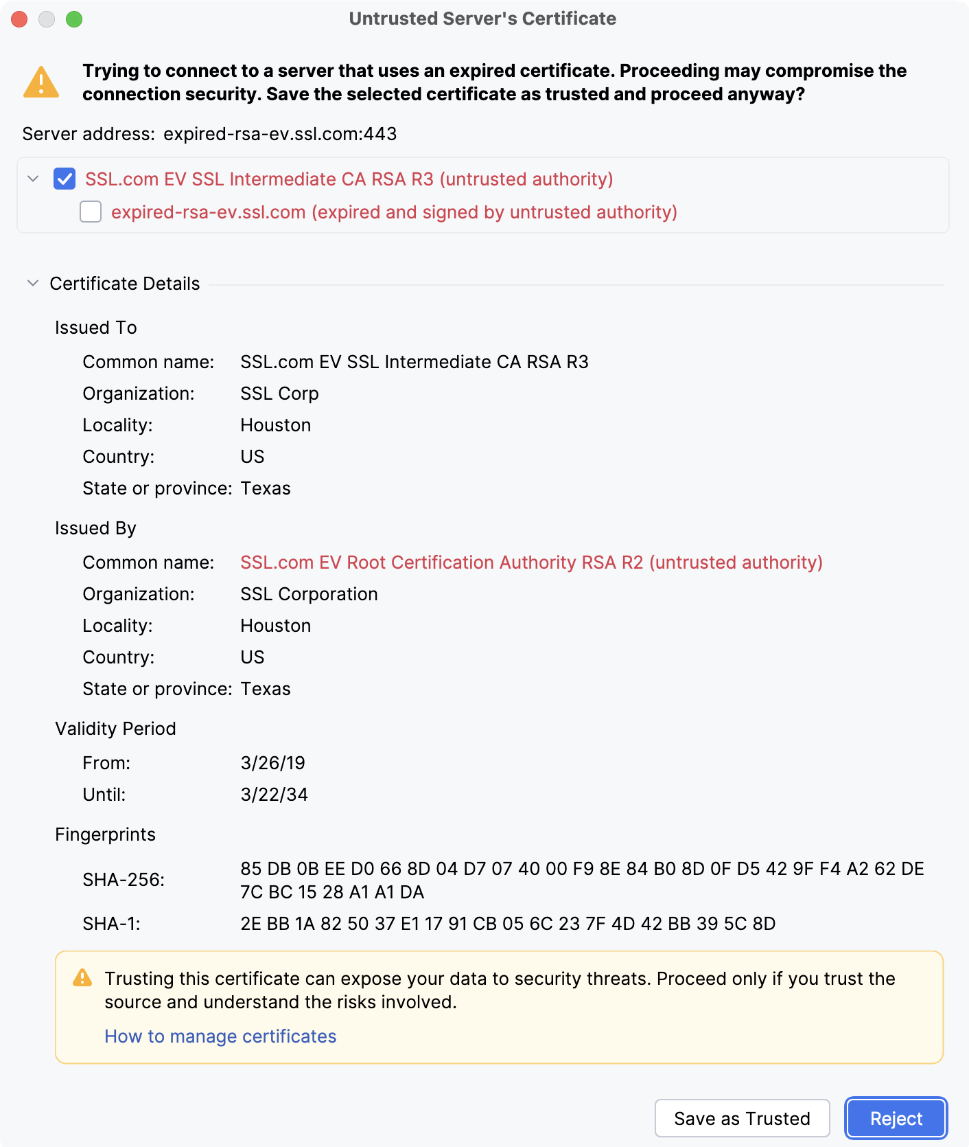Click the SHA-256 fingerprint value

click(x=582, y=880)
